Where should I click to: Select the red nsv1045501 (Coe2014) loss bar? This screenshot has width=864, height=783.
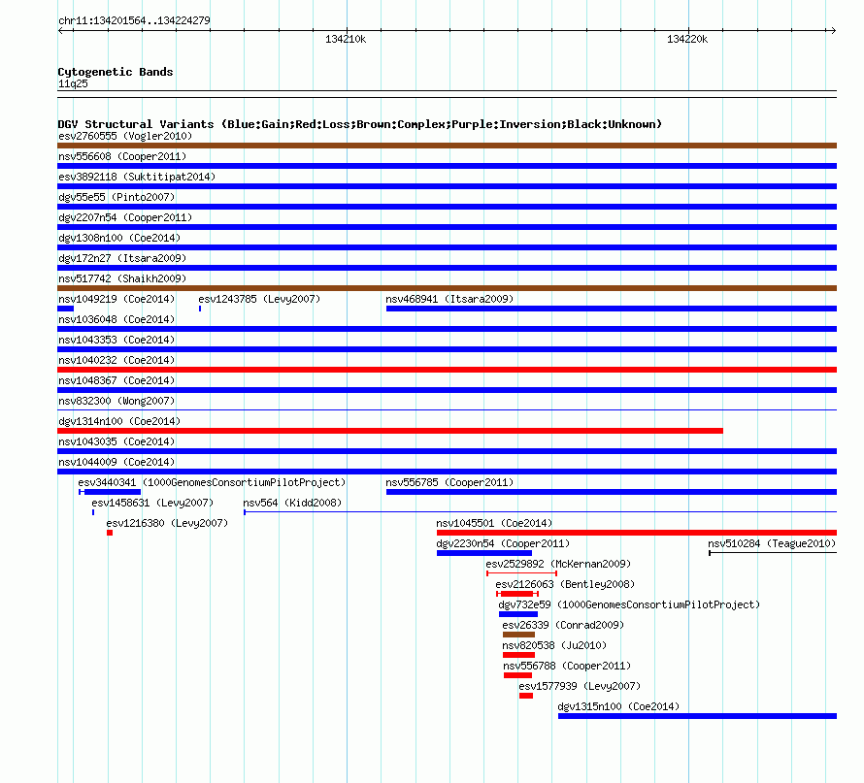637,533
